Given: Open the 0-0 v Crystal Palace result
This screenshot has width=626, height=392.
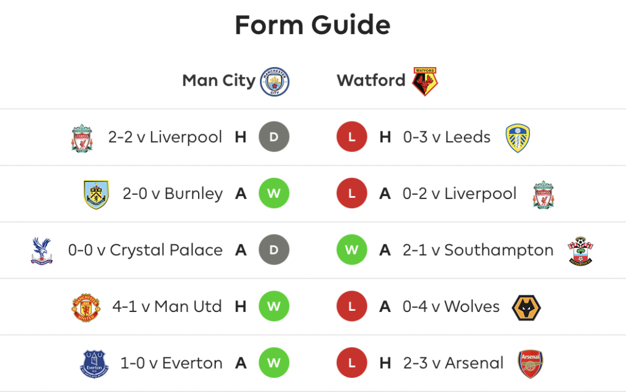Looking at the screenshot, I should 145,250.
